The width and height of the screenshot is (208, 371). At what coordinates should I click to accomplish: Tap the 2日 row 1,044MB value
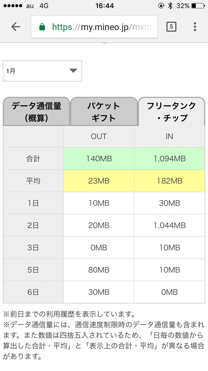169,226
